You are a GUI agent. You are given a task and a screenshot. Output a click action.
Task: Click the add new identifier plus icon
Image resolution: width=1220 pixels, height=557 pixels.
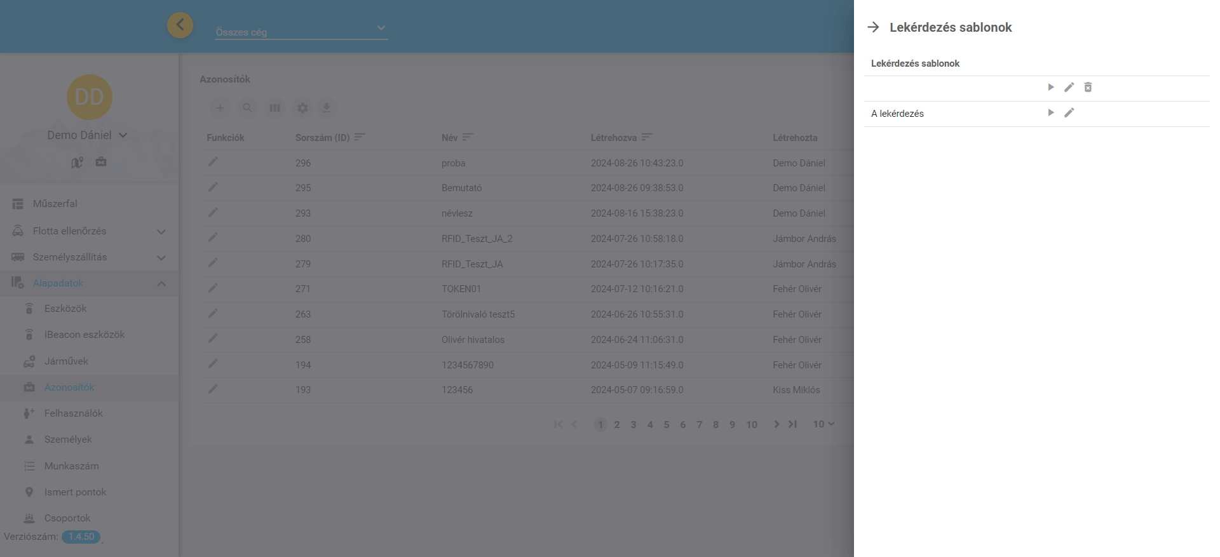click(220, 108)
